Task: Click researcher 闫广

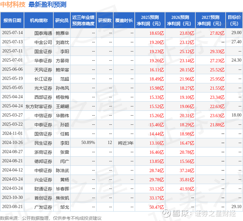Action: pos(65,161)
